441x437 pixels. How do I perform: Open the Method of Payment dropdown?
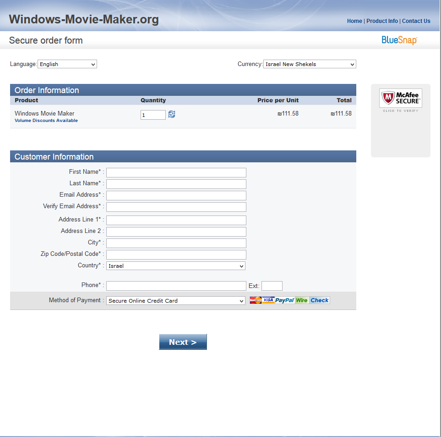coord(176,301)
